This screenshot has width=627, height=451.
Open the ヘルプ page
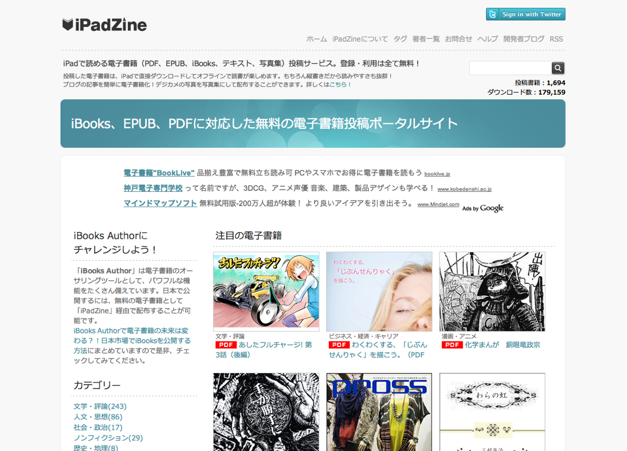pyautogui.click(x=487, y=39)
